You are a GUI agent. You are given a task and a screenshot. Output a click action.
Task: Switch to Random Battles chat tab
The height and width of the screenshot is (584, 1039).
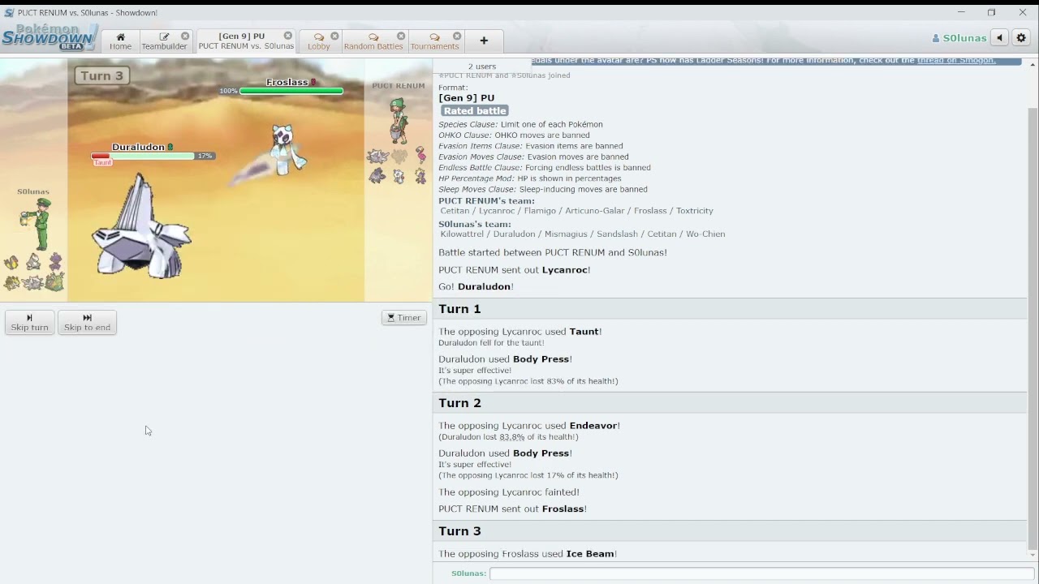click(x=373, y=41)
